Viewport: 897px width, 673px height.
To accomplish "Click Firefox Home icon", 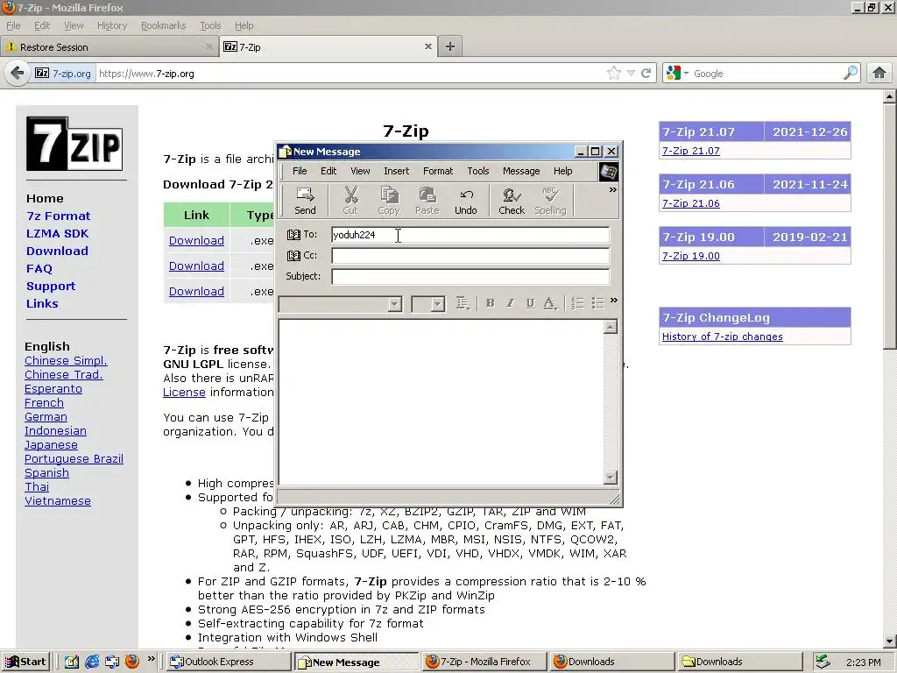I will tap(879, 74).
